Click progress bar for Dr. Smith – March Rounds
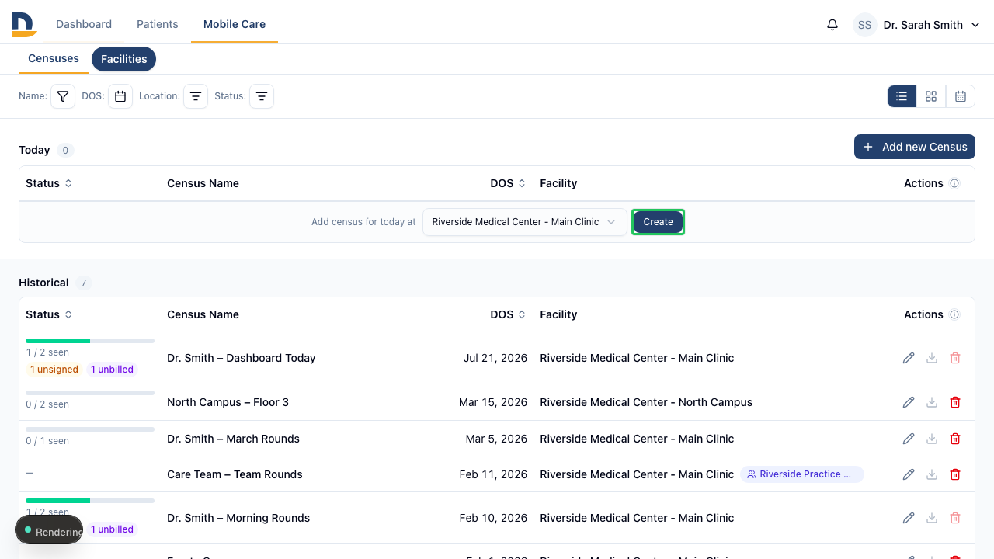Screen dimensions: 994x559 [90, 429]
